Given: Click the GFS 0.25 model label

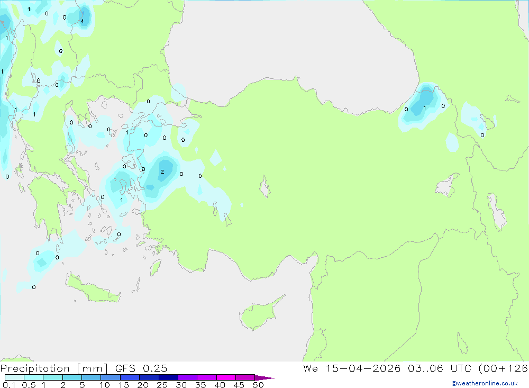Looking at the screenshot, I should [x=141, y=368].
